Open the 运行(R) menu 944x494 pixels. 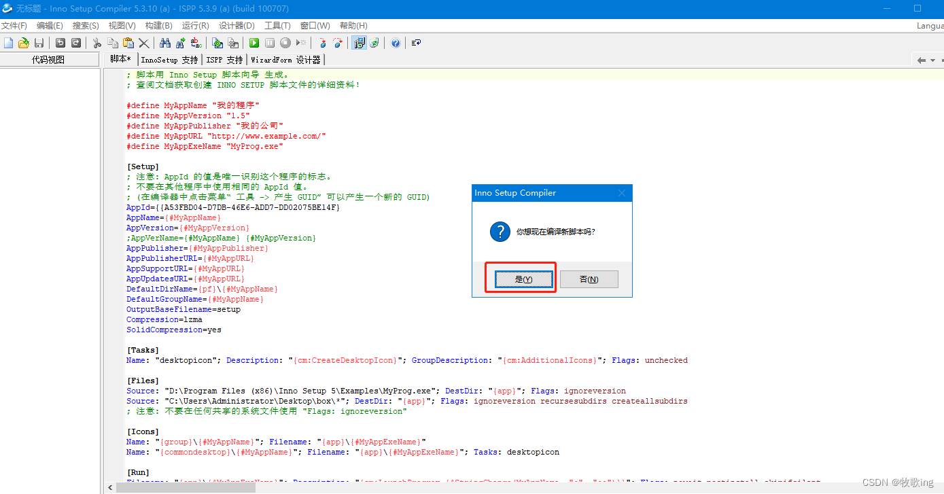pyautogui.click(x=195, y=25)
